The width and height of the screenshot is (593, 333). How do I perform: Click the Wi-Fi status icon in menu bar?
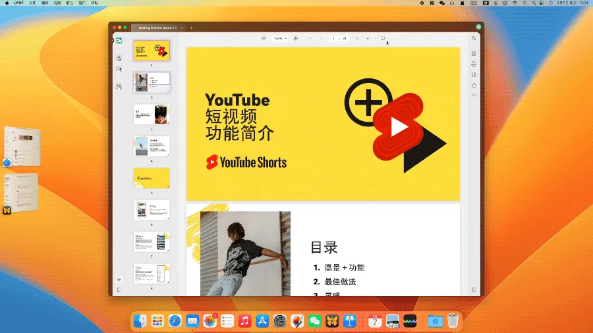515,3
